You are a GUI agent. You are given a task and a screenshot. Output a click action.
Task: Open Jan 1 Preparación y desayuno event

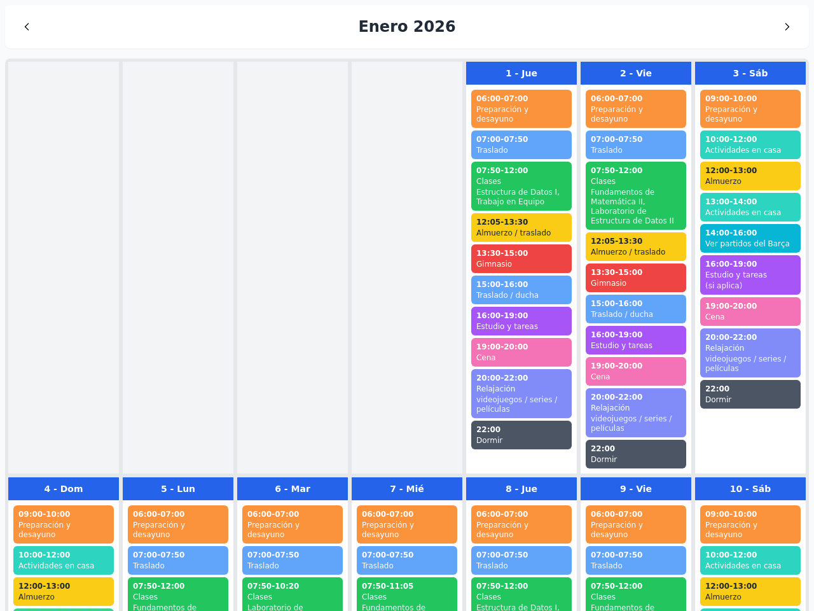521,109
